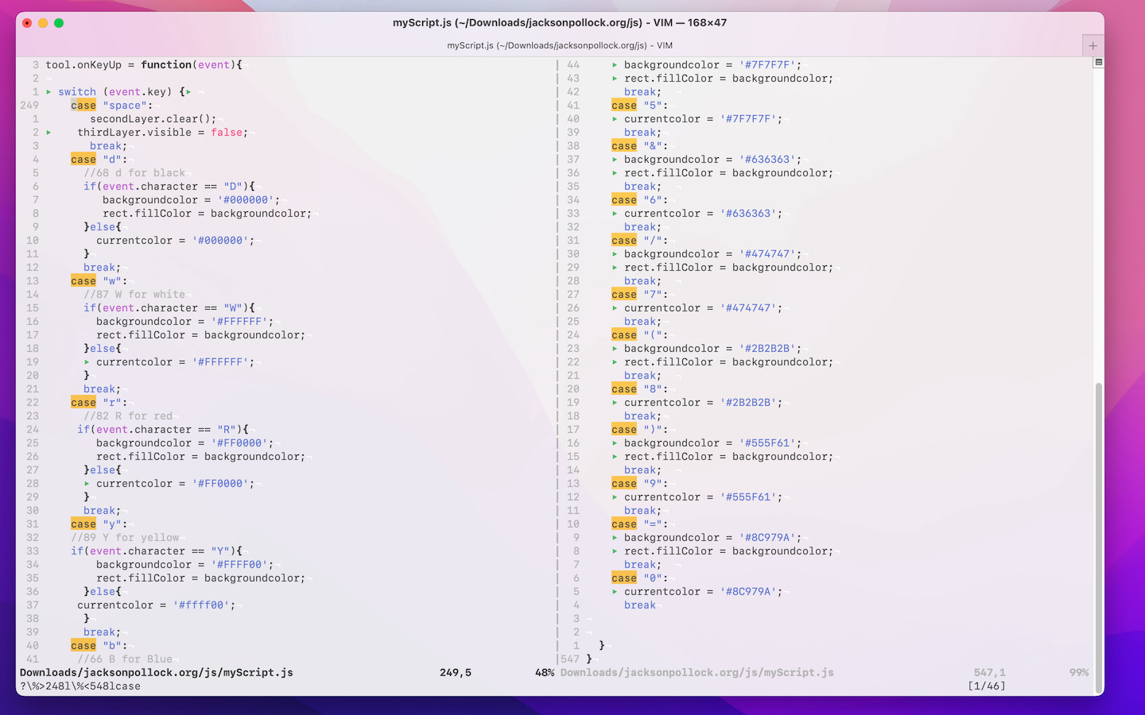Click the '[1/46]' search match counter

[x=987, y=686]
